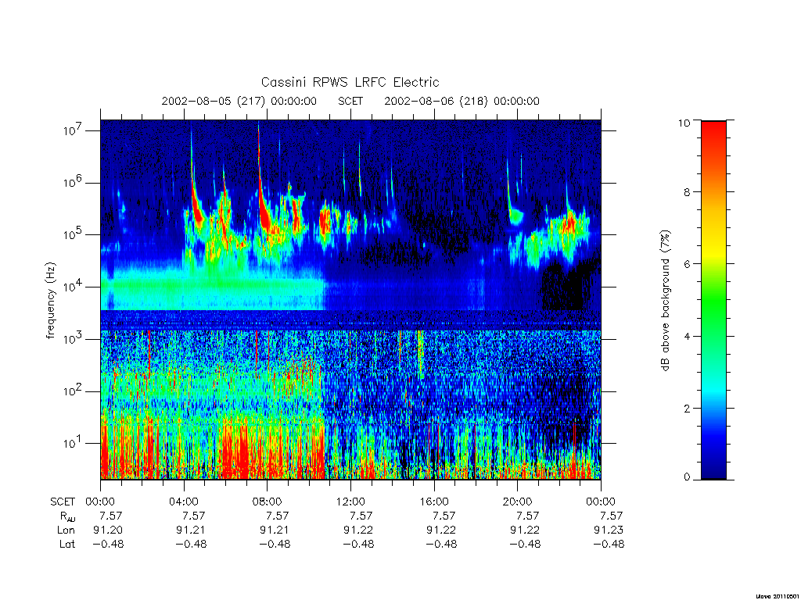Click the colorbar tick label "0"

click(687, 477)
